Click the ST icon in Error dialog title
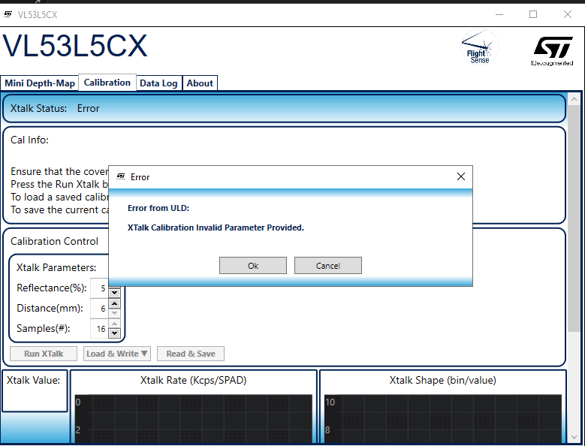The image size is (585, 446). coord(121,176)
